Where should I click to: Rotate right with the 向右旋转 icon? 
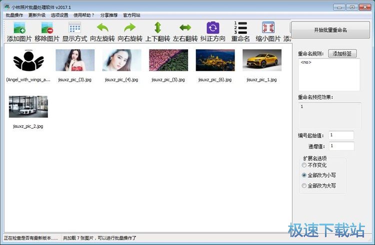(x=130, y=28)
